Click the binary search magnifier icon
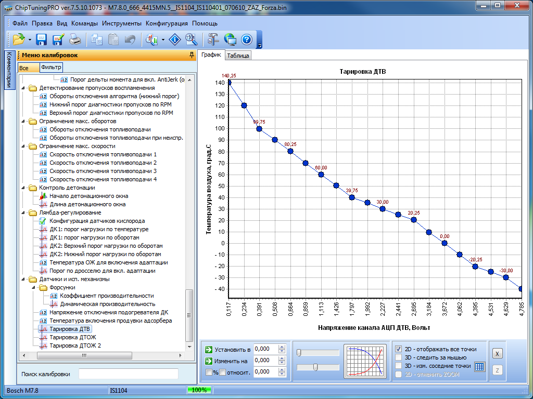 (x=191, y=39)
